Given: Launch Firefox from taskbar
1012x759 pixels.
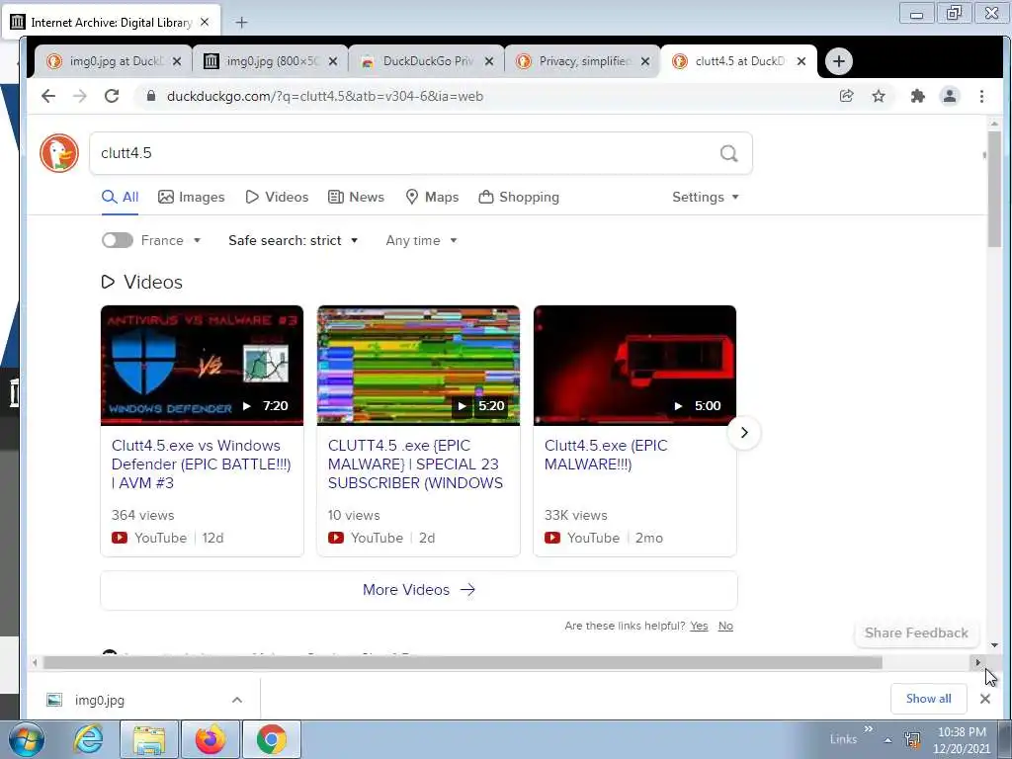Looking at the screenshot, I should (211, 739).
